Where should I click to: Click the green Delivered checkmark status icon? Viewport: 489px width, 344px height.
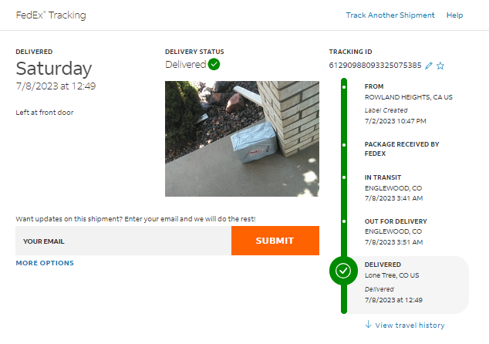click(214, 65)
